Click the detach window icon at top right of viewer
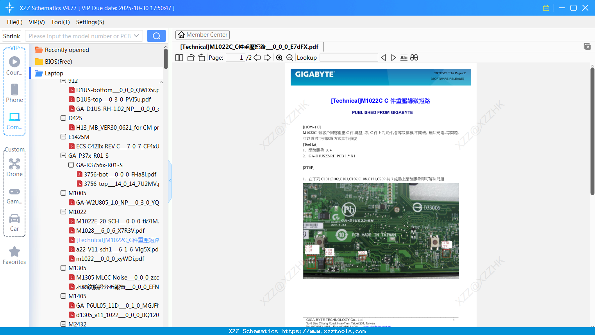 [587, 46]
